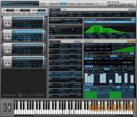137x117 pixels.
Task: Click the question mark help tab
Action: coord(97,4)
